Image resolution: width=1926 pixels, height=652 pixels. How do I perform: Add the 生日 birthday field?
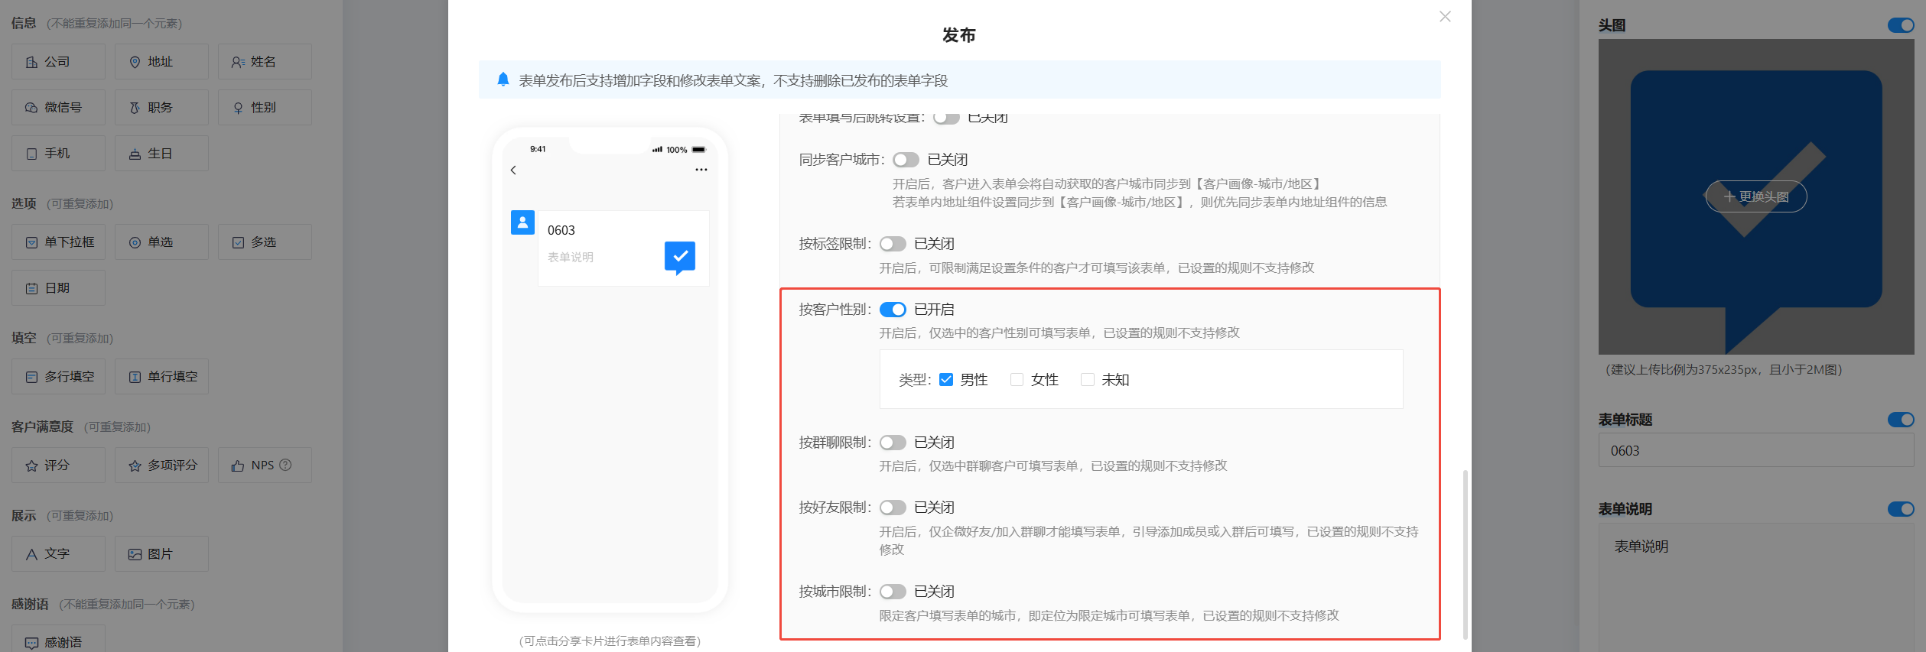161,154
